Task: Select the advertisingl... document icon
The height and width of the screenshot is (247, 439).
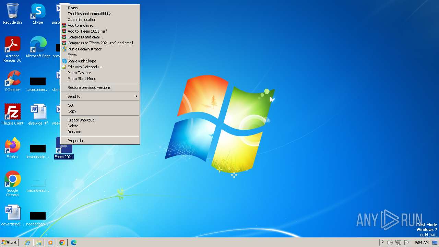Action: (x=12, y=215)
